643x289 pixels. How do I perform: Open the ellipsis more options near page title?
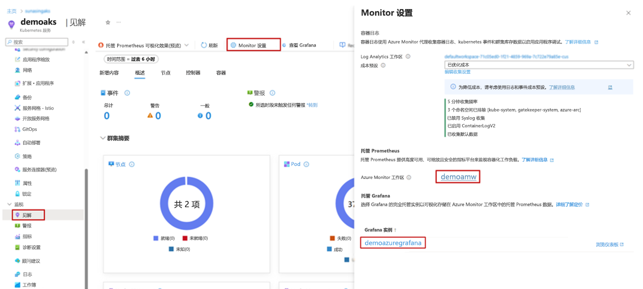[119, 23]
